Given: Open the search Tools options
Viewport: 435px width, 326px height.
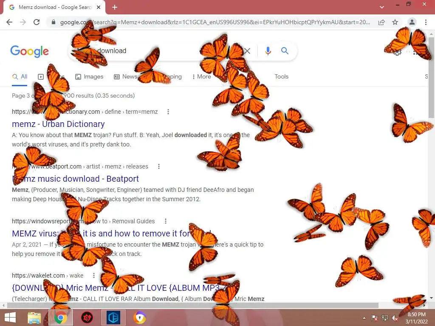Looking at the screenshot, I should 281,76.
